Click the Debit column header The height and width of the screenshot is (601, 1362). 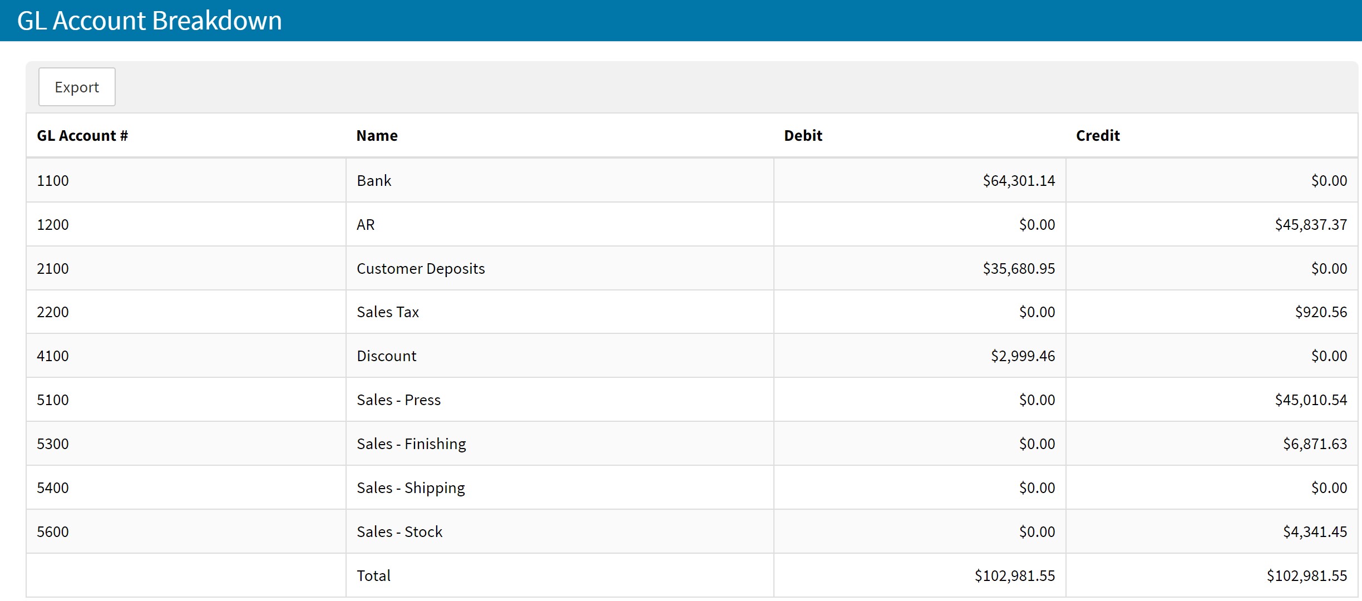pyautogui.click(x=803, y=136)
